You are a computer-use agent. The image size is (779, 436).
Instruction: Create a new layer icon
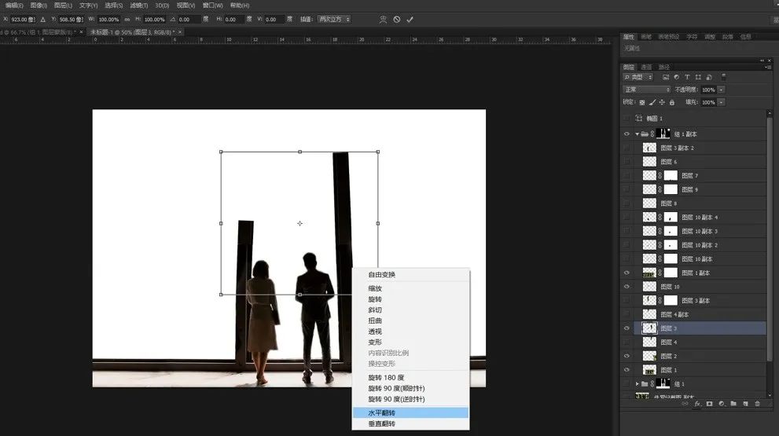coord(745,404)
